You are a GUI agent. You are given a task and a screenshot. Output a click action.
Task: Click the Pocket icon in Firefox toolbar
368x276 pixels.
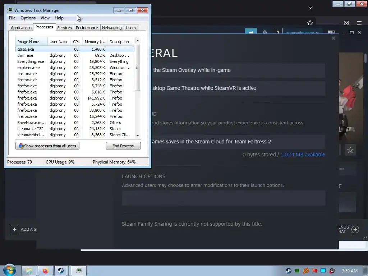point(346,23)
